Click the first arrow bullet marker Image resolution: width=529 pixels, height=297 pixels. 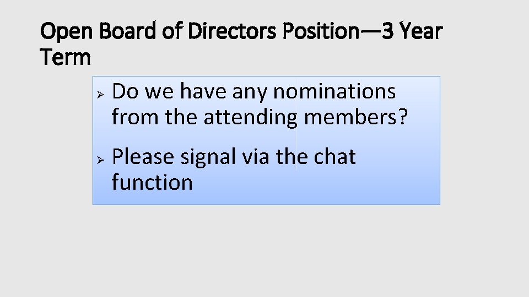click(99, 92)
